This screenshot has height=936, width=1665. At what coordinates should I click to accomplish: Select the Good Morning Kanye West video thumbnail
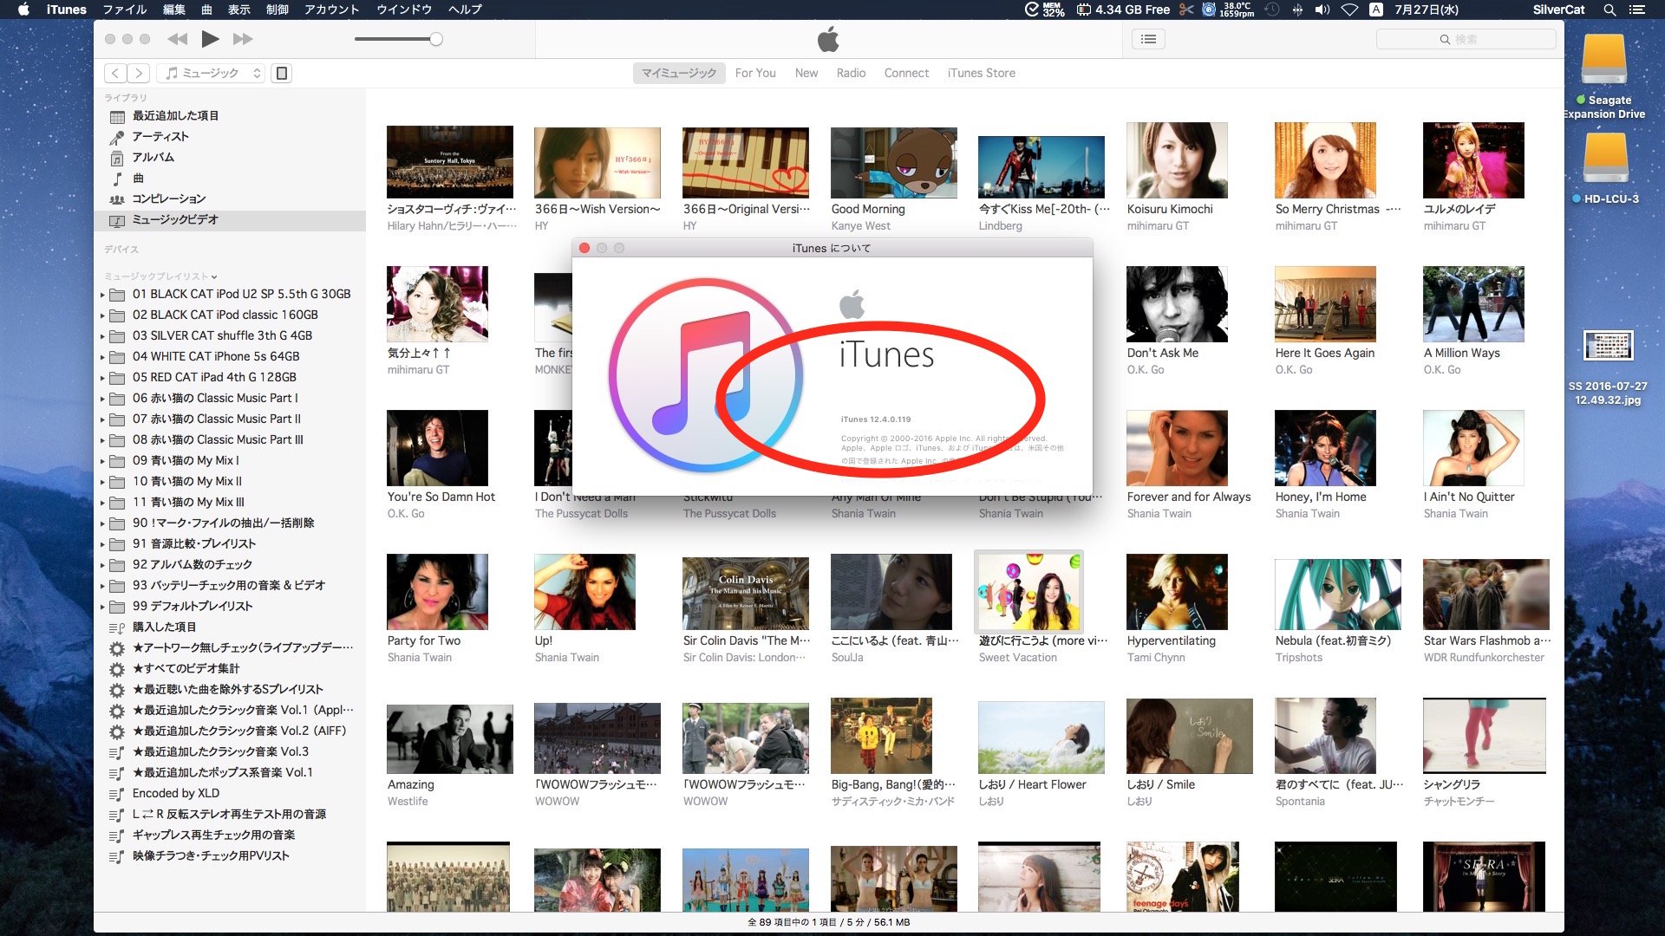click(x=893, y=163)
